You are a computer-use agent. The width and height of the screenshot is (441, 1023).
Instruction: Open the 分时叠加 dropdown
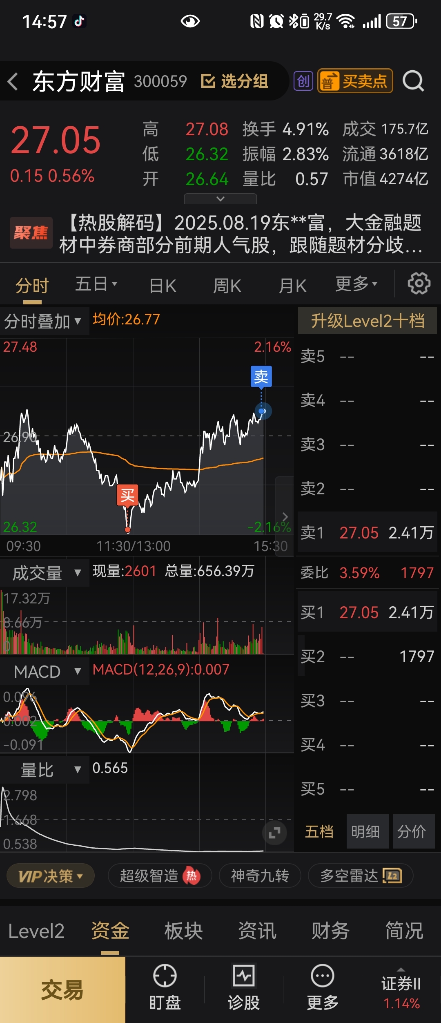pos(44,321)
